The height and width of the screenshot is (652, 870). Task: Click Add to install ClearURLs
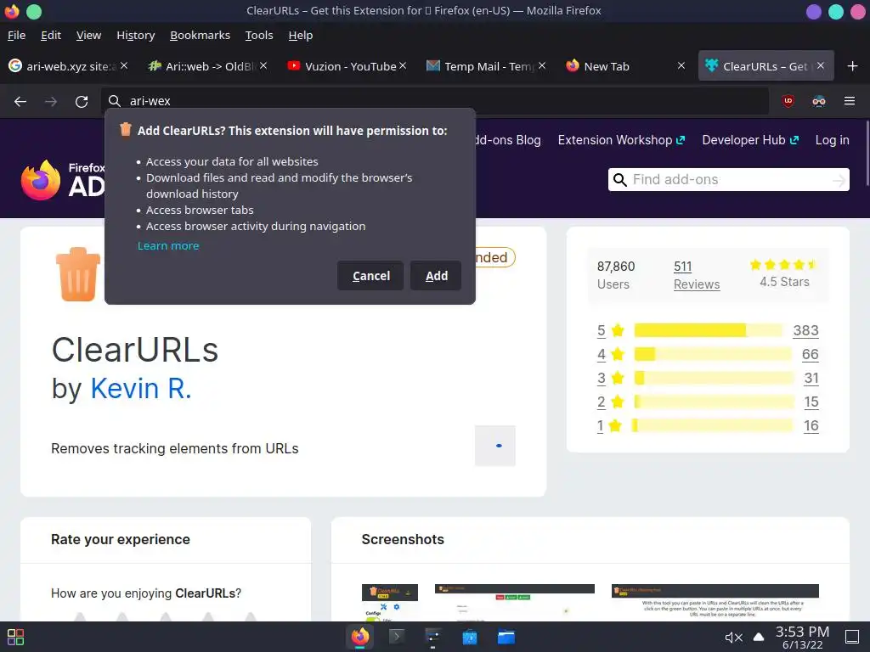coord(436,276)
